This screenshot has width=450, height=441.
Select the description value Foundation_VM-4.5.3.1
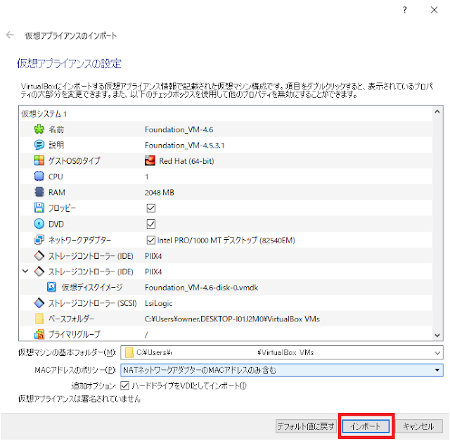point(184,146)
